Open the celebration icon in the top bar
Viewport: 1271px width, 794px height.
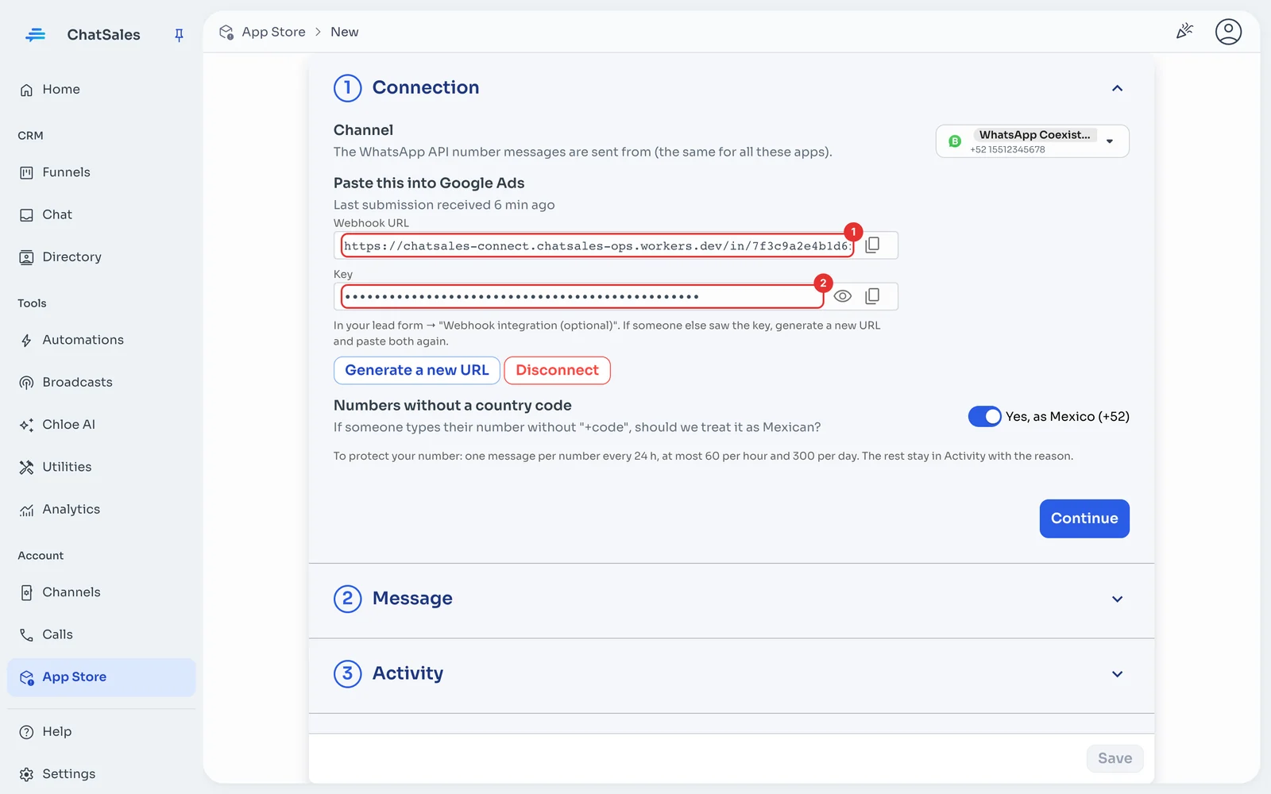1184,32
